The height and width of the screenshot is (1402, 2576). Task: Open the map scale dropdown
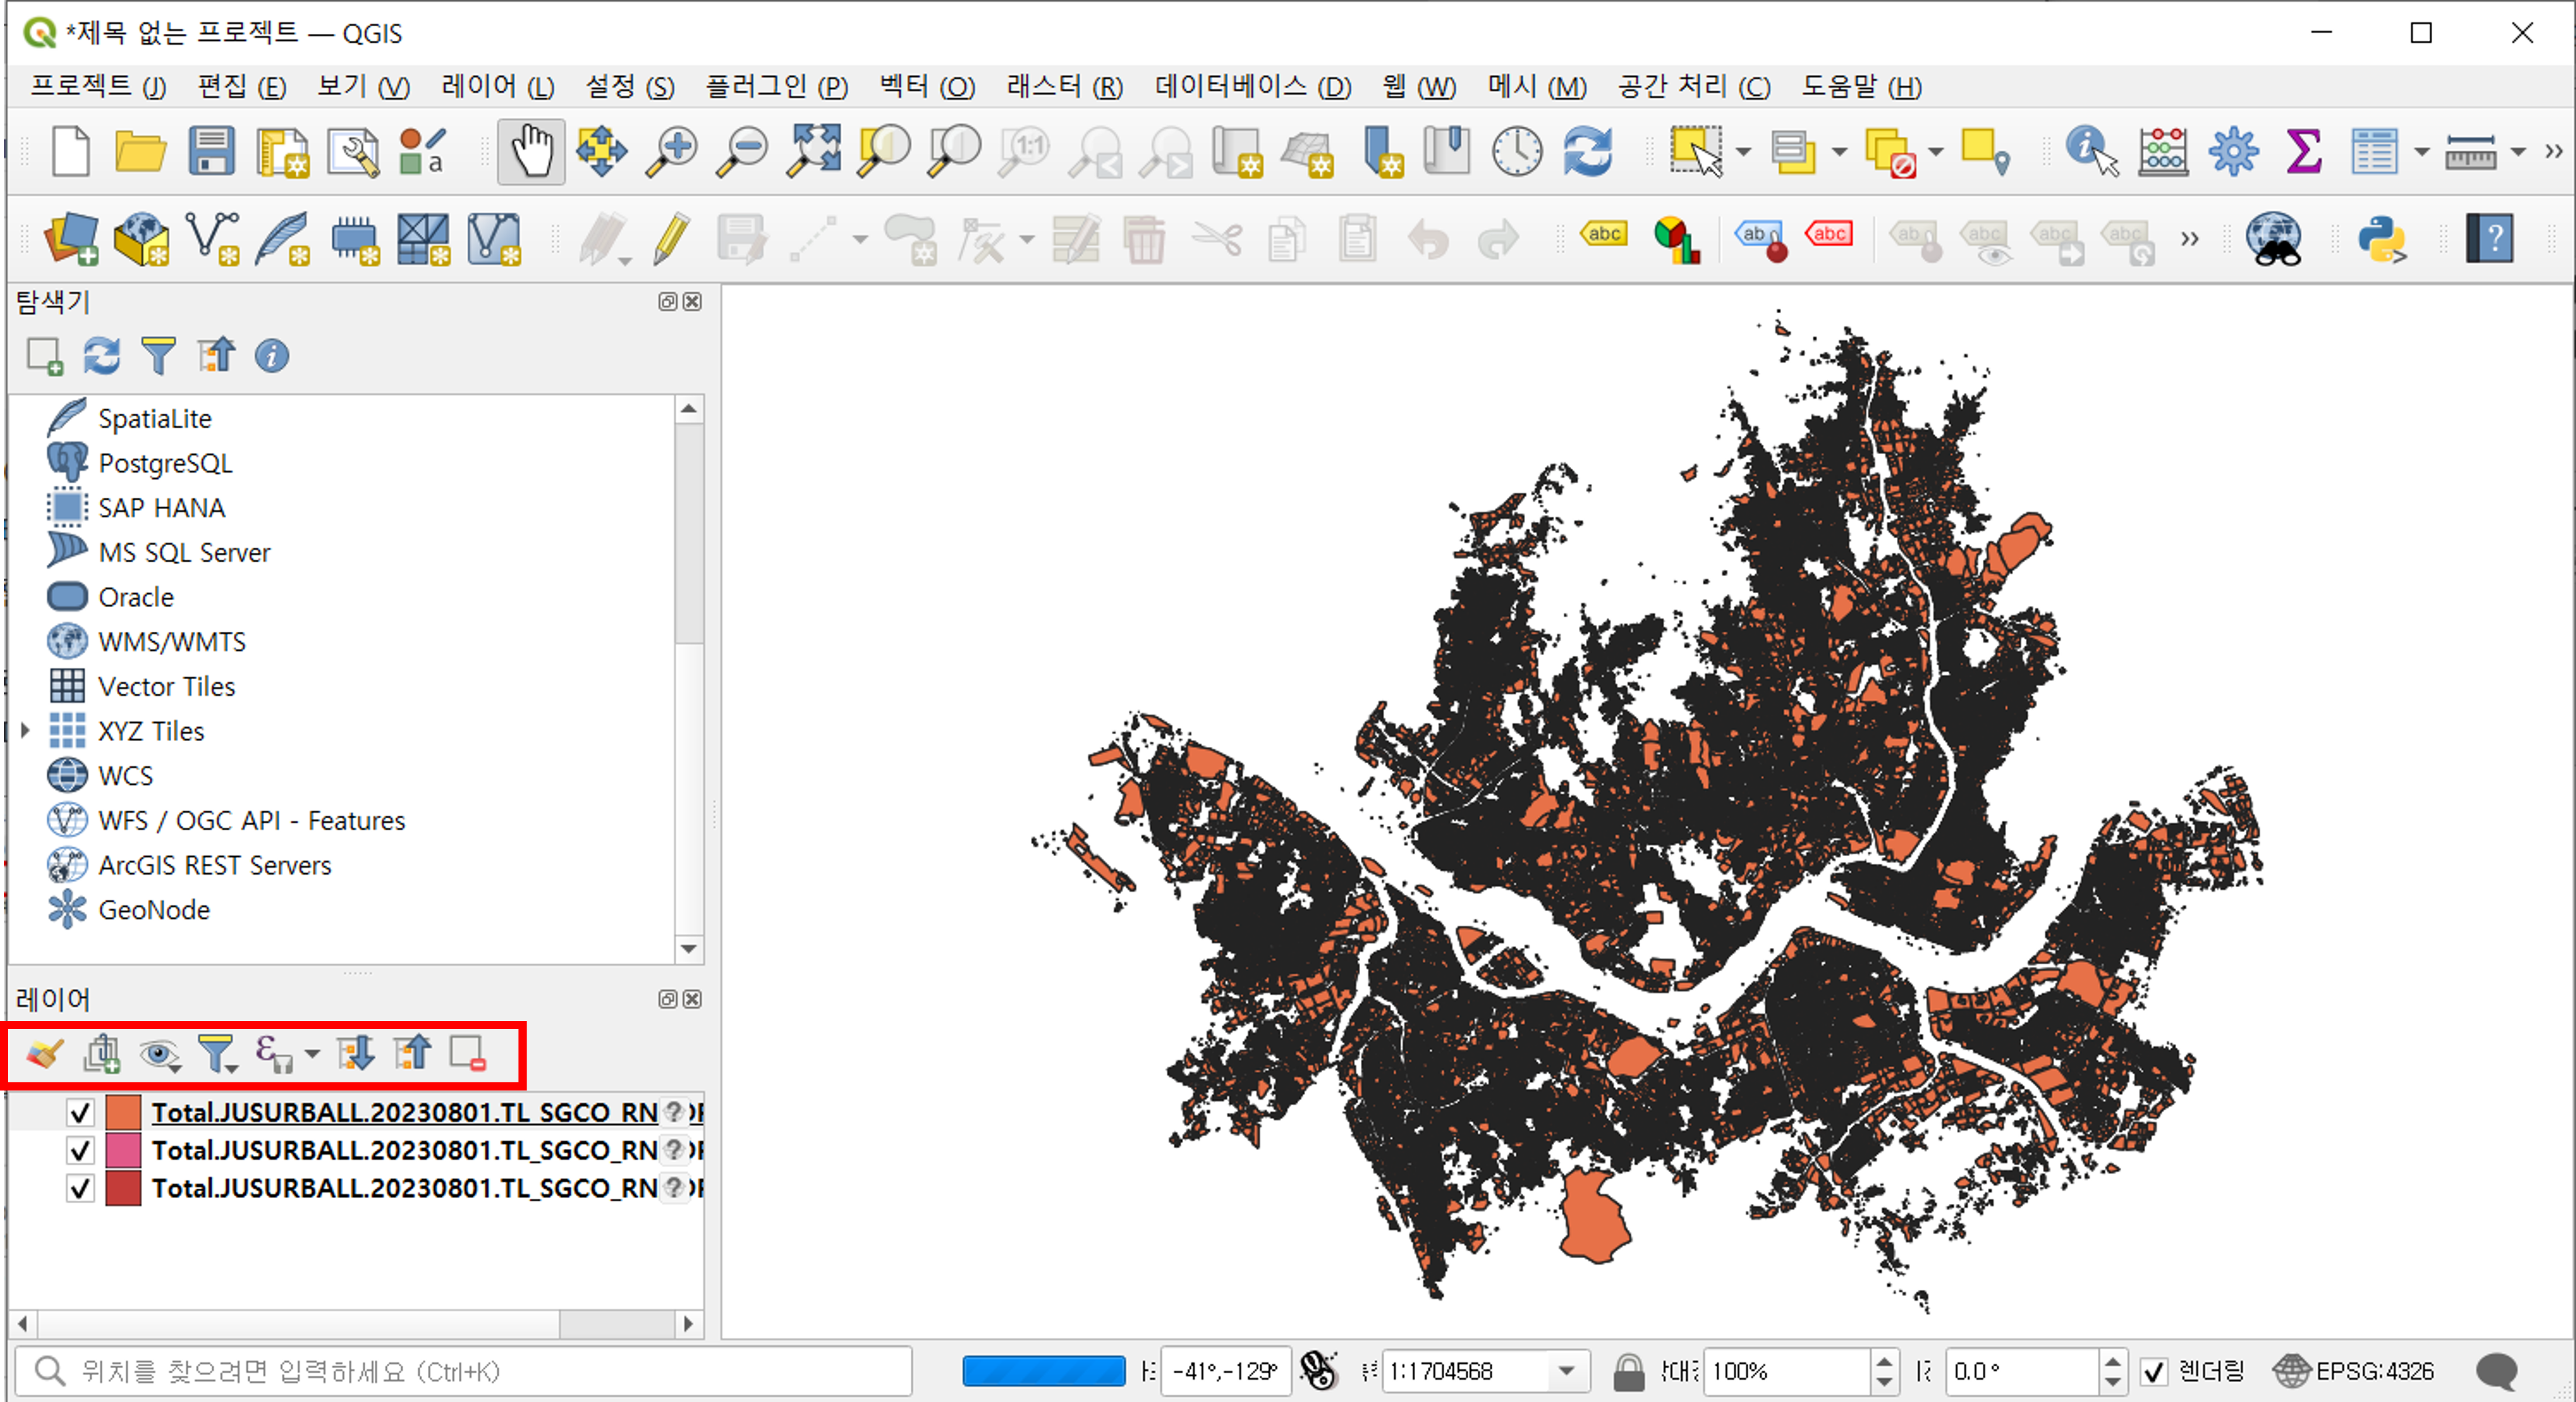[1566, 1371]
